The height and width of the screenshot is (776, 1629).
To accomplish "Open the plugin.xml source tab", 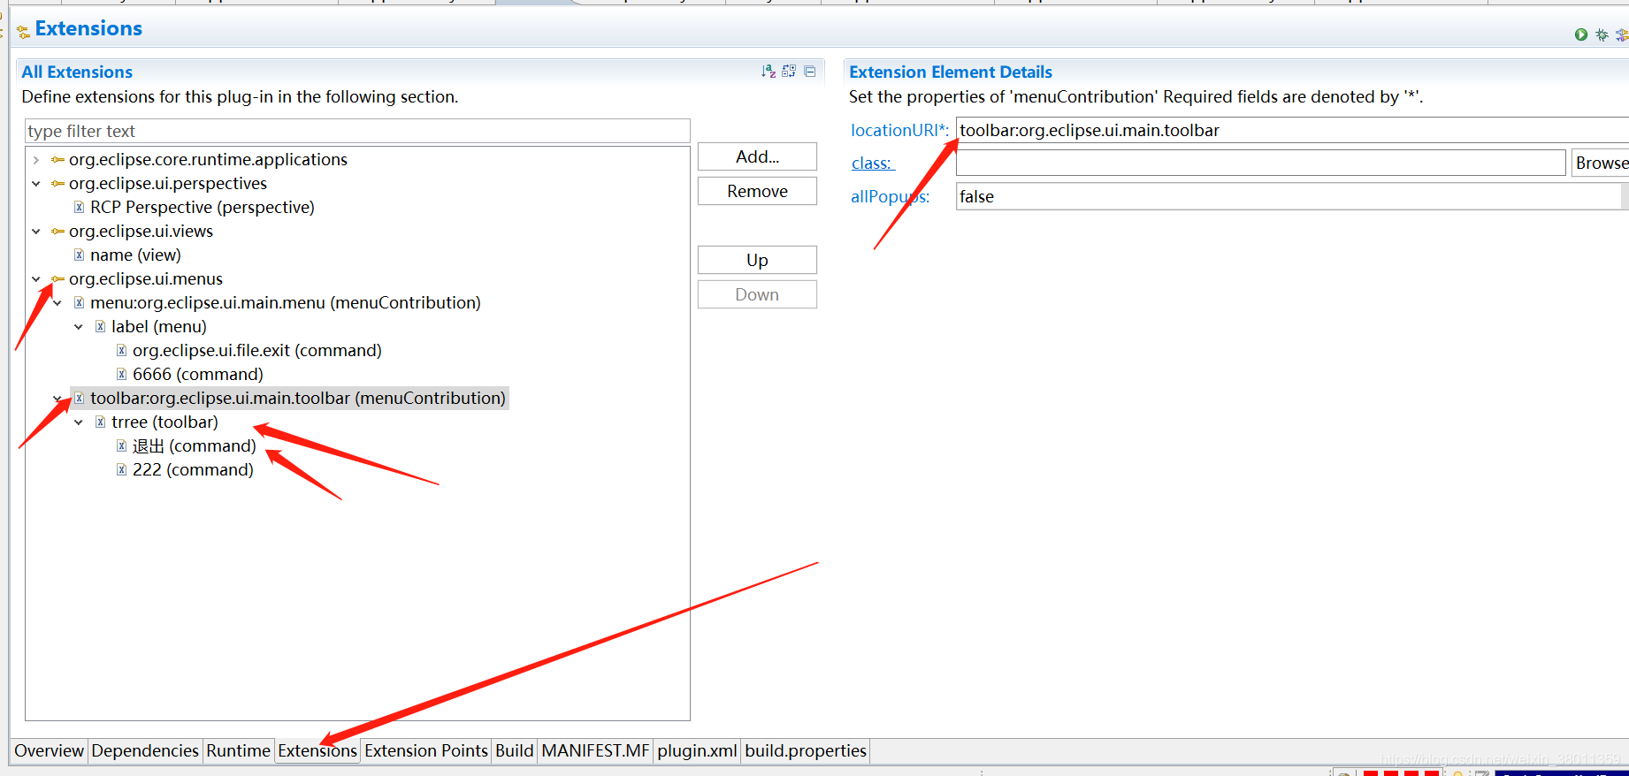I will tap(697, 750).
